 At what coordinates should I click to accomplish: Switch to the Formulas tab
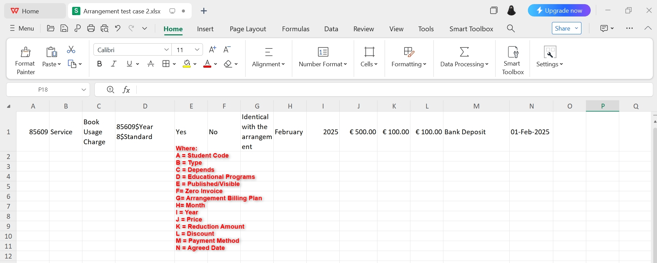(x=296, y=29)
